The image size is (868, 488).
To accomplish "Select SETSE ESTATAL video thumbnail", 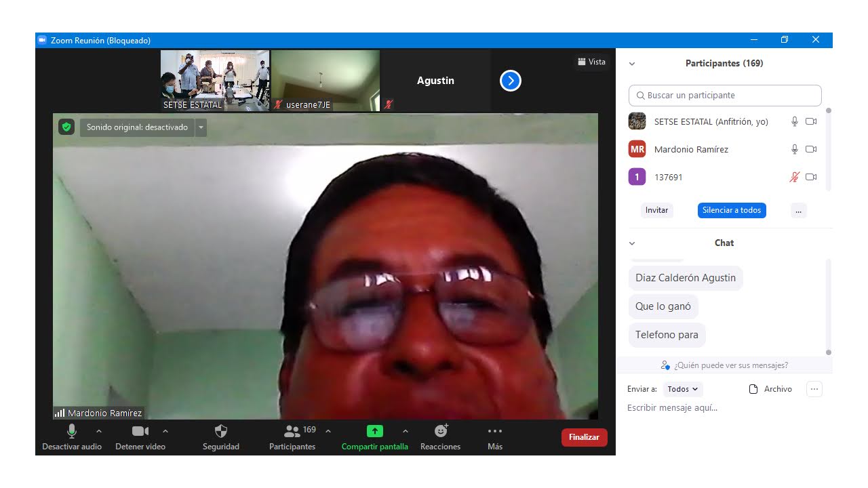I will pos(215,81).
